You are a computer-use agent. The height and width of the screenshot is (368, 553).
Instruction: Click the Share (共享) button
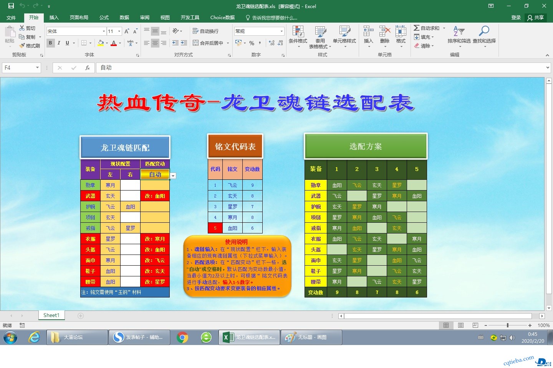pos(536,18)
